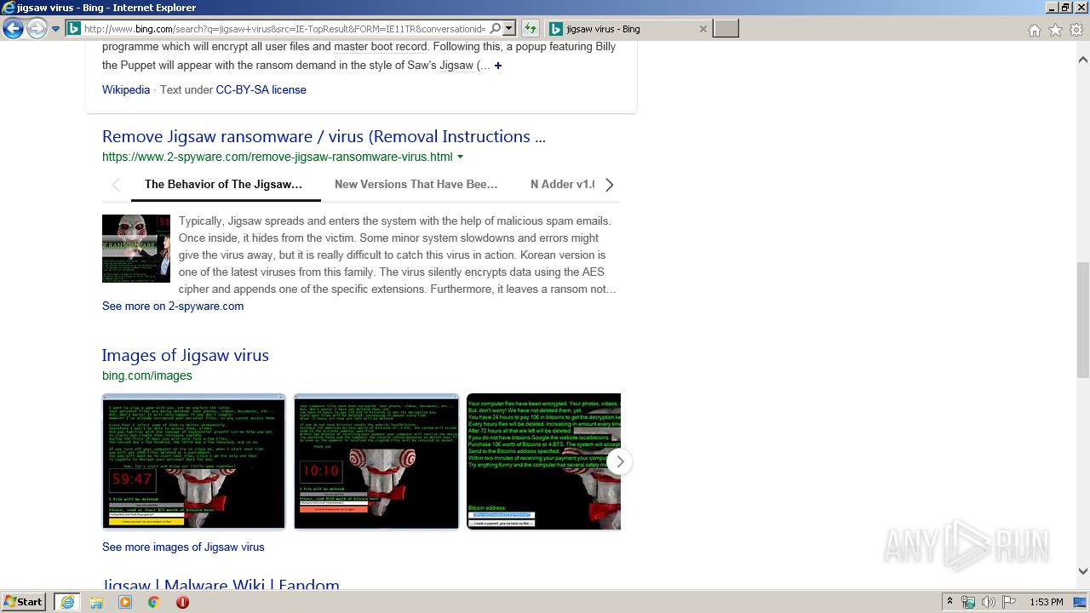Screen dimensions: 1090x613
Task: Click the left chevron of the result tabs
Action: [116, 185]
